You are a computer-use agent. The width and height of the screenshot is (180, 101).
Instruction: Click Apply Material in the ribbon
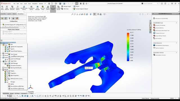click(x=7, y=8)
